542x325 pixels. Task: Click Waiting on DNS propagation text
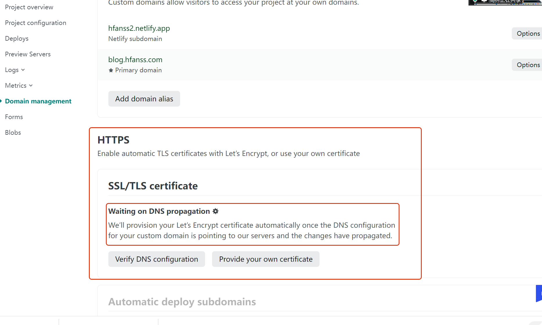(159, 211)
